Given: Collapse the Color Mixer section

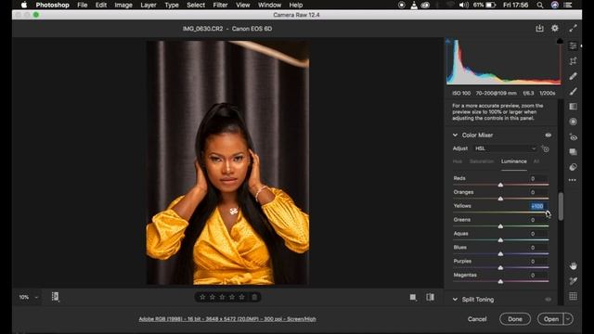Looking at the screenshot, I should tap(455, 135).
